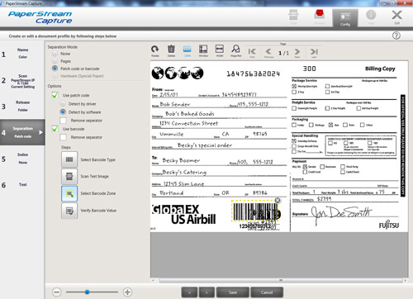The image size is (413, 299).
Task: Remove the barcode zone with its X
Action: [278, 201]
